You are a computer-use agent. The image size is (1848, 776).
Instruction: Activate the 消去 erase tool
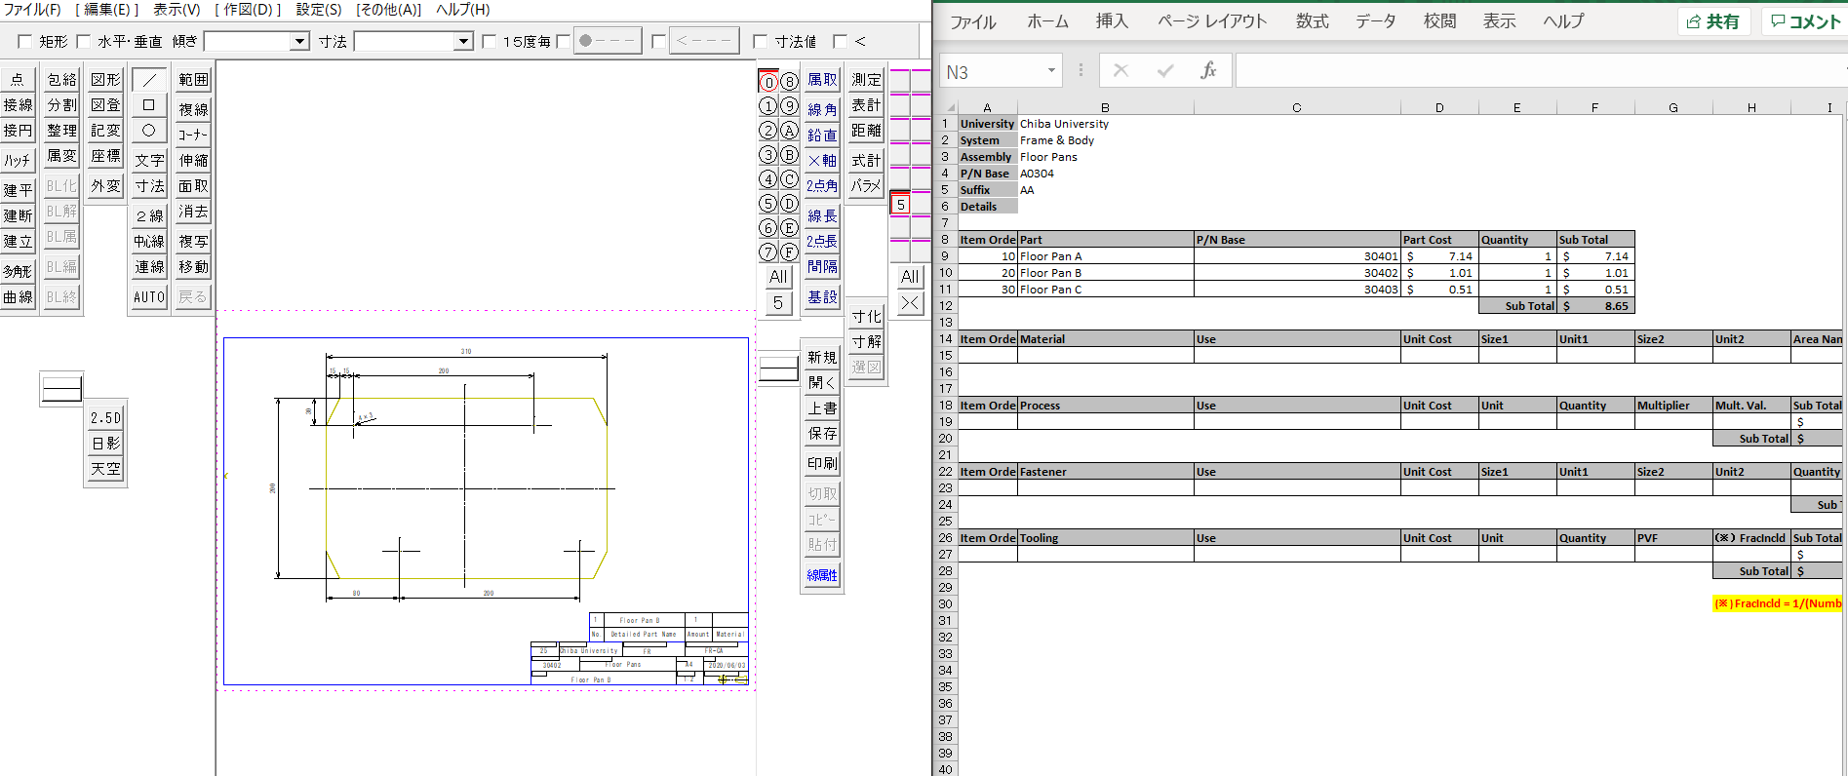193,211
